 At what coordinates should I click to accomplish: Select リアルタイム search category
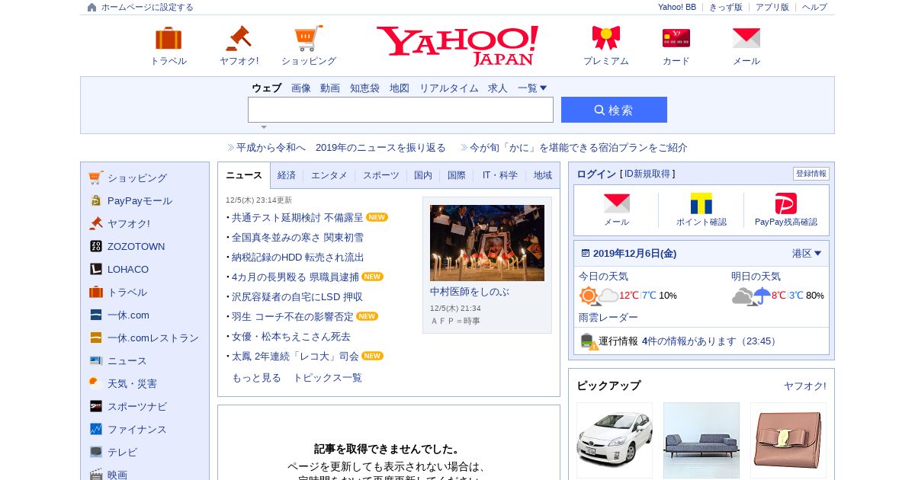(449, 88)
